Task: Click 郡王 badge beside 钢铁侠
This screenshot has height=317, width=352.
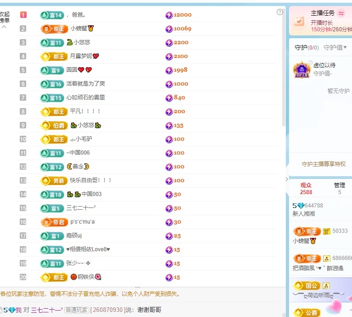Action: (x=54, y=277)
